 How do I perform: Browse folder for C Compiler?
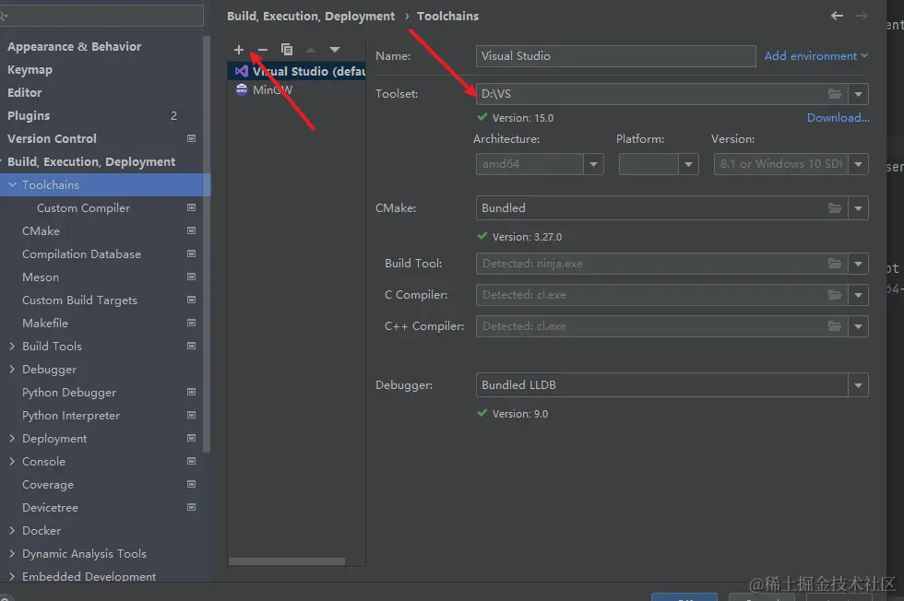[834, 294]
